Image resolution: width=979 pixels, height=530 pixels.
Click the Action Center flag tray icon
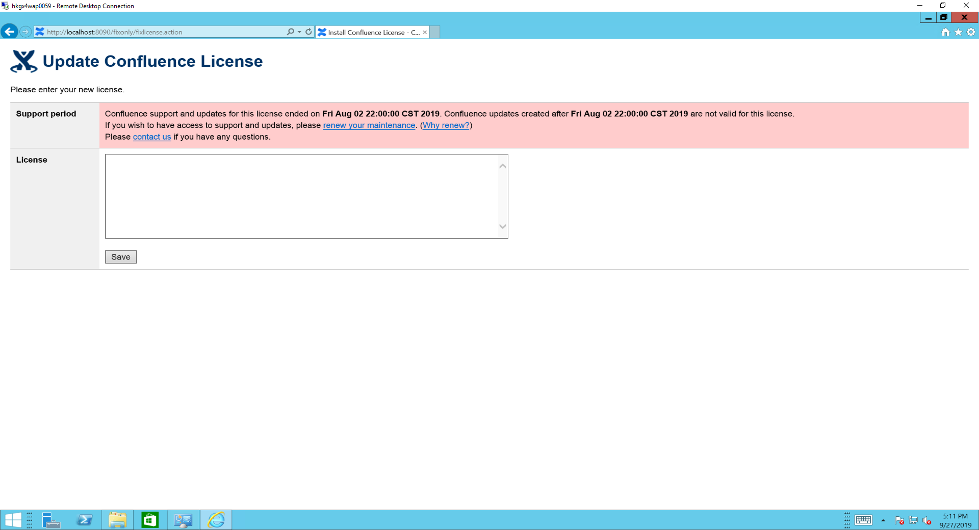click(899, 520)
